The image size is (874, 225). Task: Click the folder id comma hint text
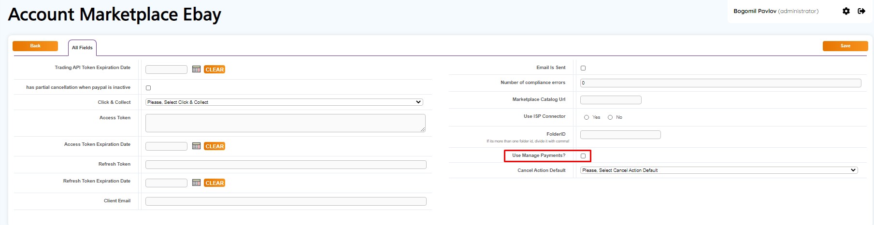tap(528, 141)
